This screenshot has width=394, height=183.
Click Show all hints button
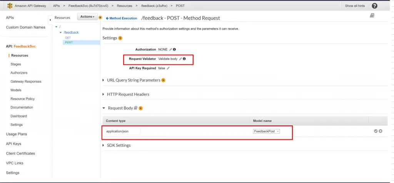(355, 6)
